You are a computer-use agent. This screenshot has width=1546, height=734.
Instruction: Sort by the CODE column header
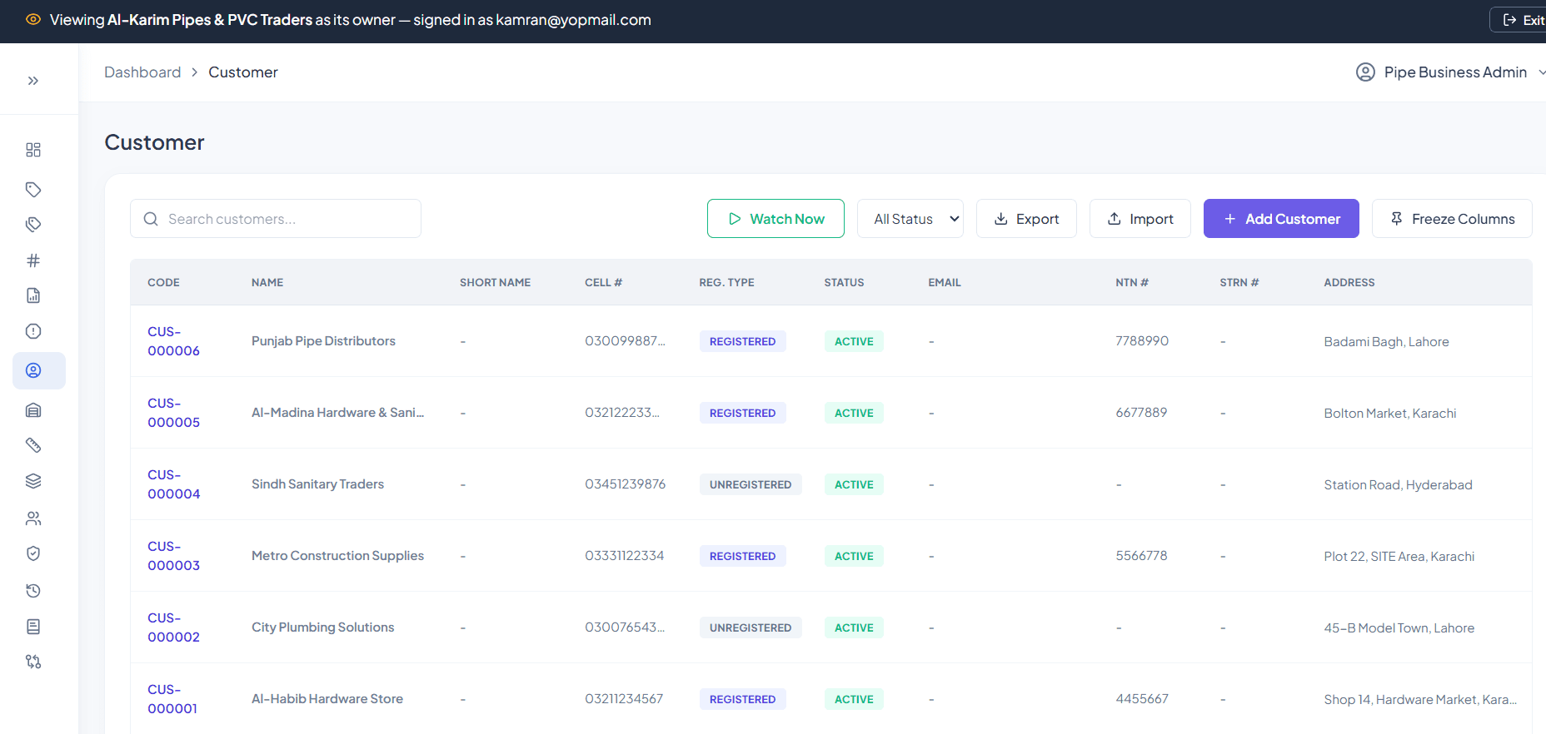163,283
